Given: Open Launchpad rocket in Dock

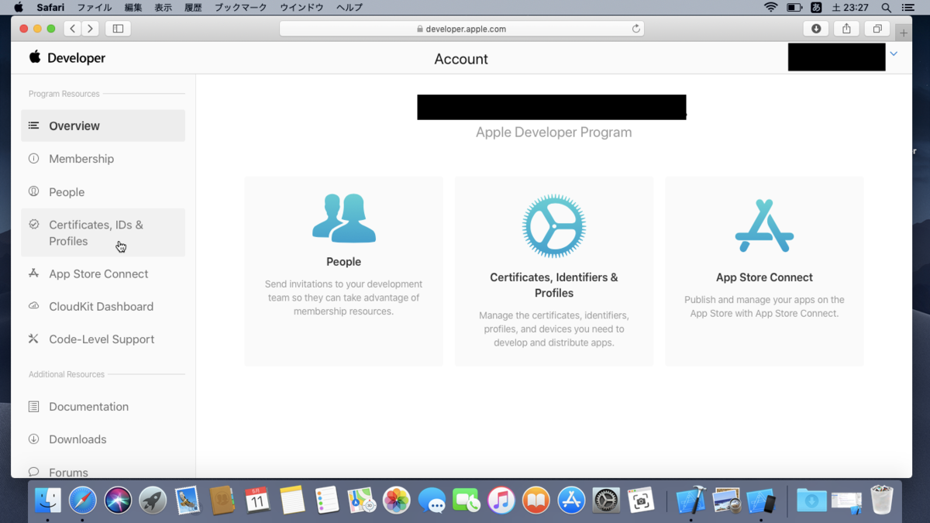Looking at the screenshot, I should 153,501.
